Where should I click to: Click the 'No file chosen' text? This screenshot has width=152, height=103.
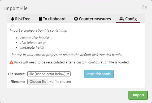pyautogui.click(x=60, y=82)
